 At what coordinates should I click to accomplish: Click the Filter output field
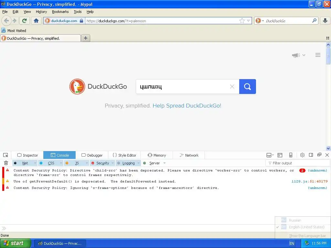click(x=298, y=163)
